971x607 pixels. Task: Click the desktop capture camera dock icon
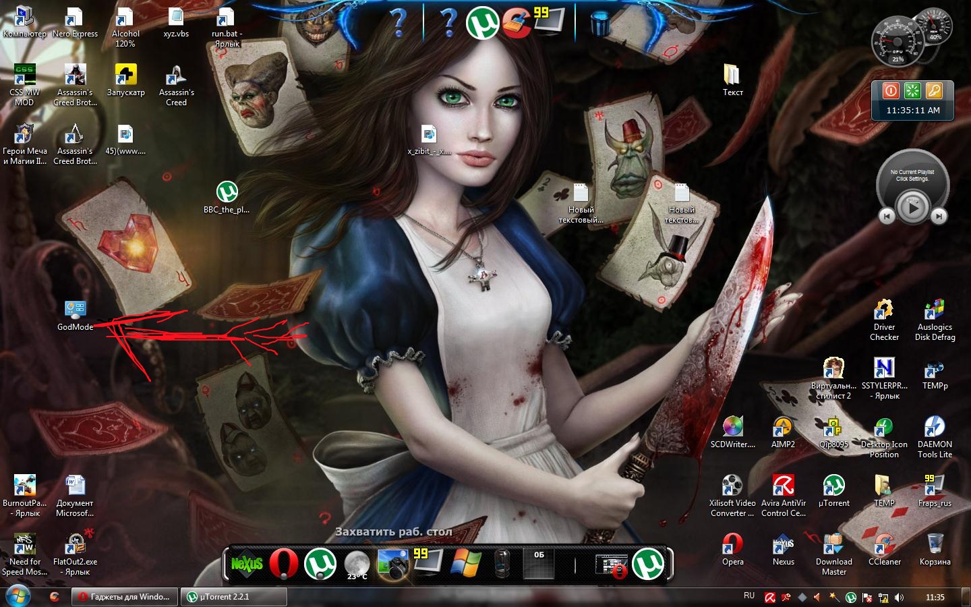392,564
